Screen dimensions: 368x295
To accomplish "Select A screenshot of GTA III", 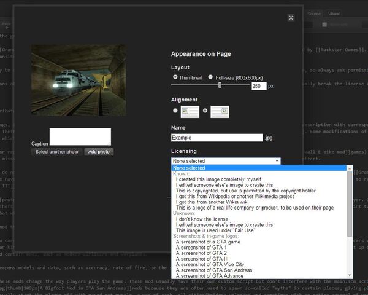I will click(202, 259).
